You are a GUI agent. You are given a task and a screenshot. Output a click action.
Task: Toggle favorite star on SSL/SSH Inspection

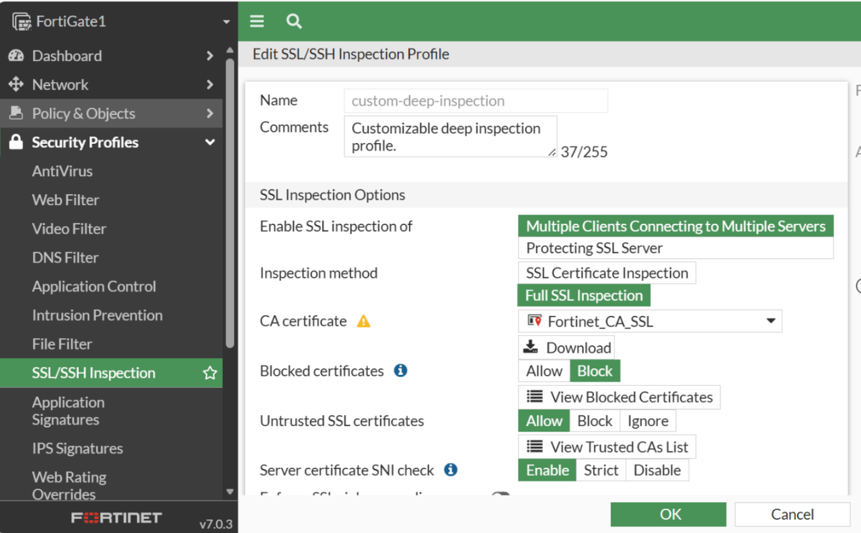tap(210, 373)
